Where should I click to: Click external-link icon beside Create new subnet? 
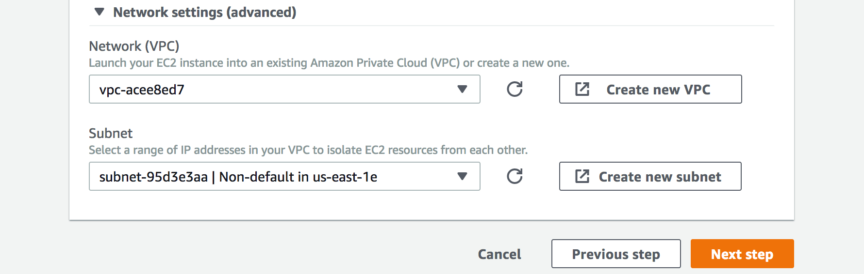pos(582,176)
